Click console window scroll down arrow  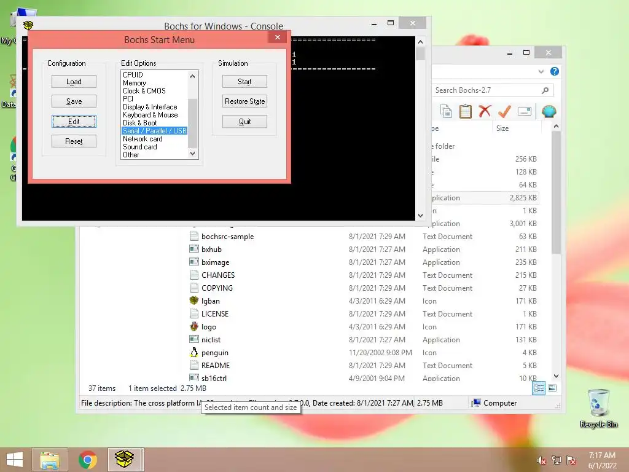pos(420,216)
